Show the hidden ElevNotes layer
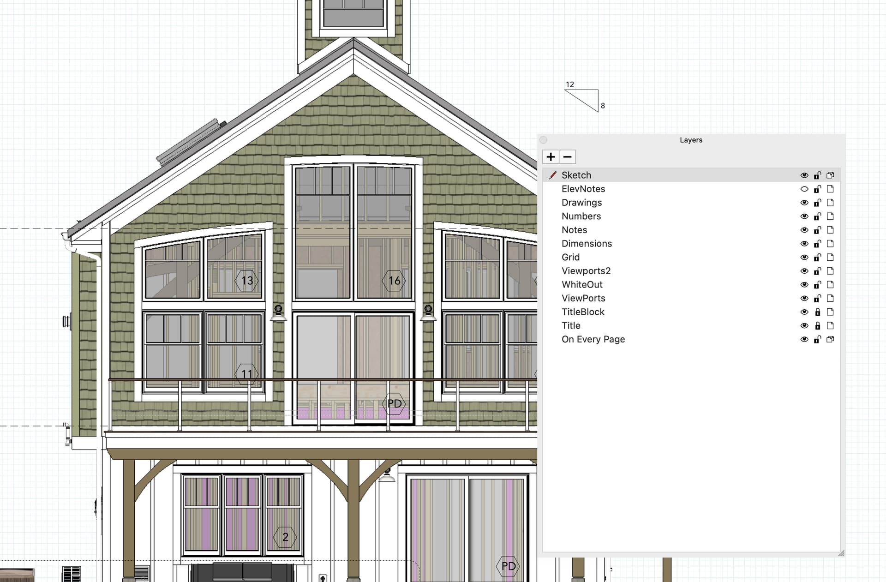The image size is (886, 582). pyautogui.click(x=805, y=189)
